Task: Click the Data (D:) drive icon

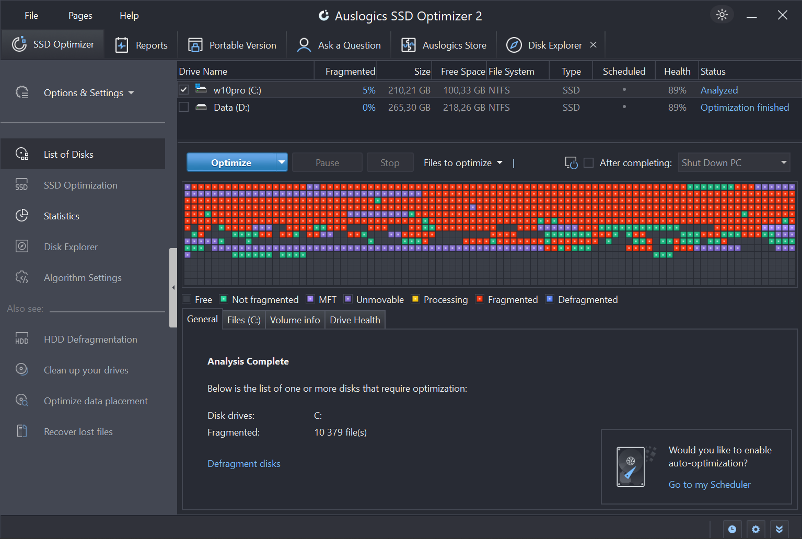Action: point(201,107)
